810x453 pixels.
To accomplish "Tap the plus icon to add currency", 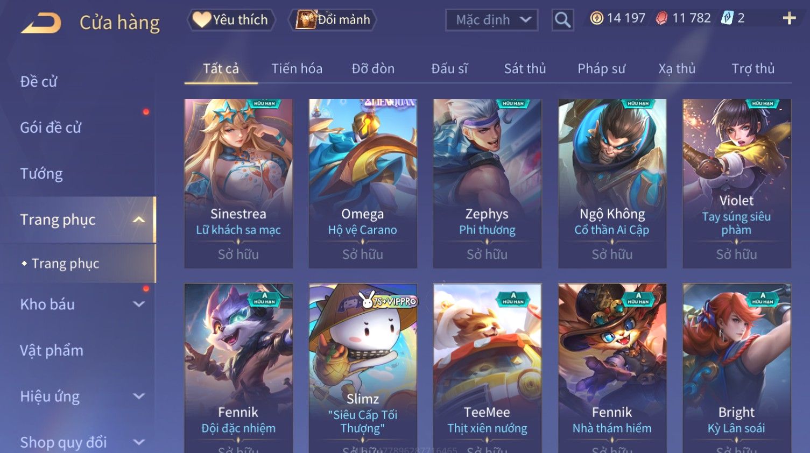I will click(789, 18).
